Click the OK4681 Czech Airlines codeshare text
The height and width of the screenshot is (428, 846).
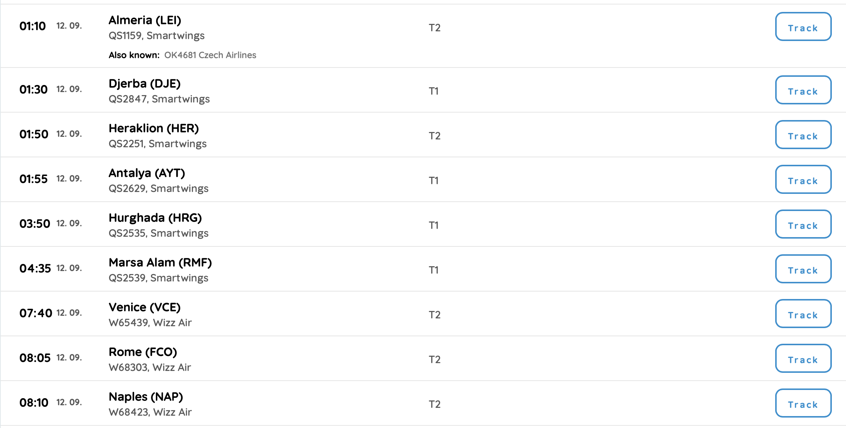210,55
